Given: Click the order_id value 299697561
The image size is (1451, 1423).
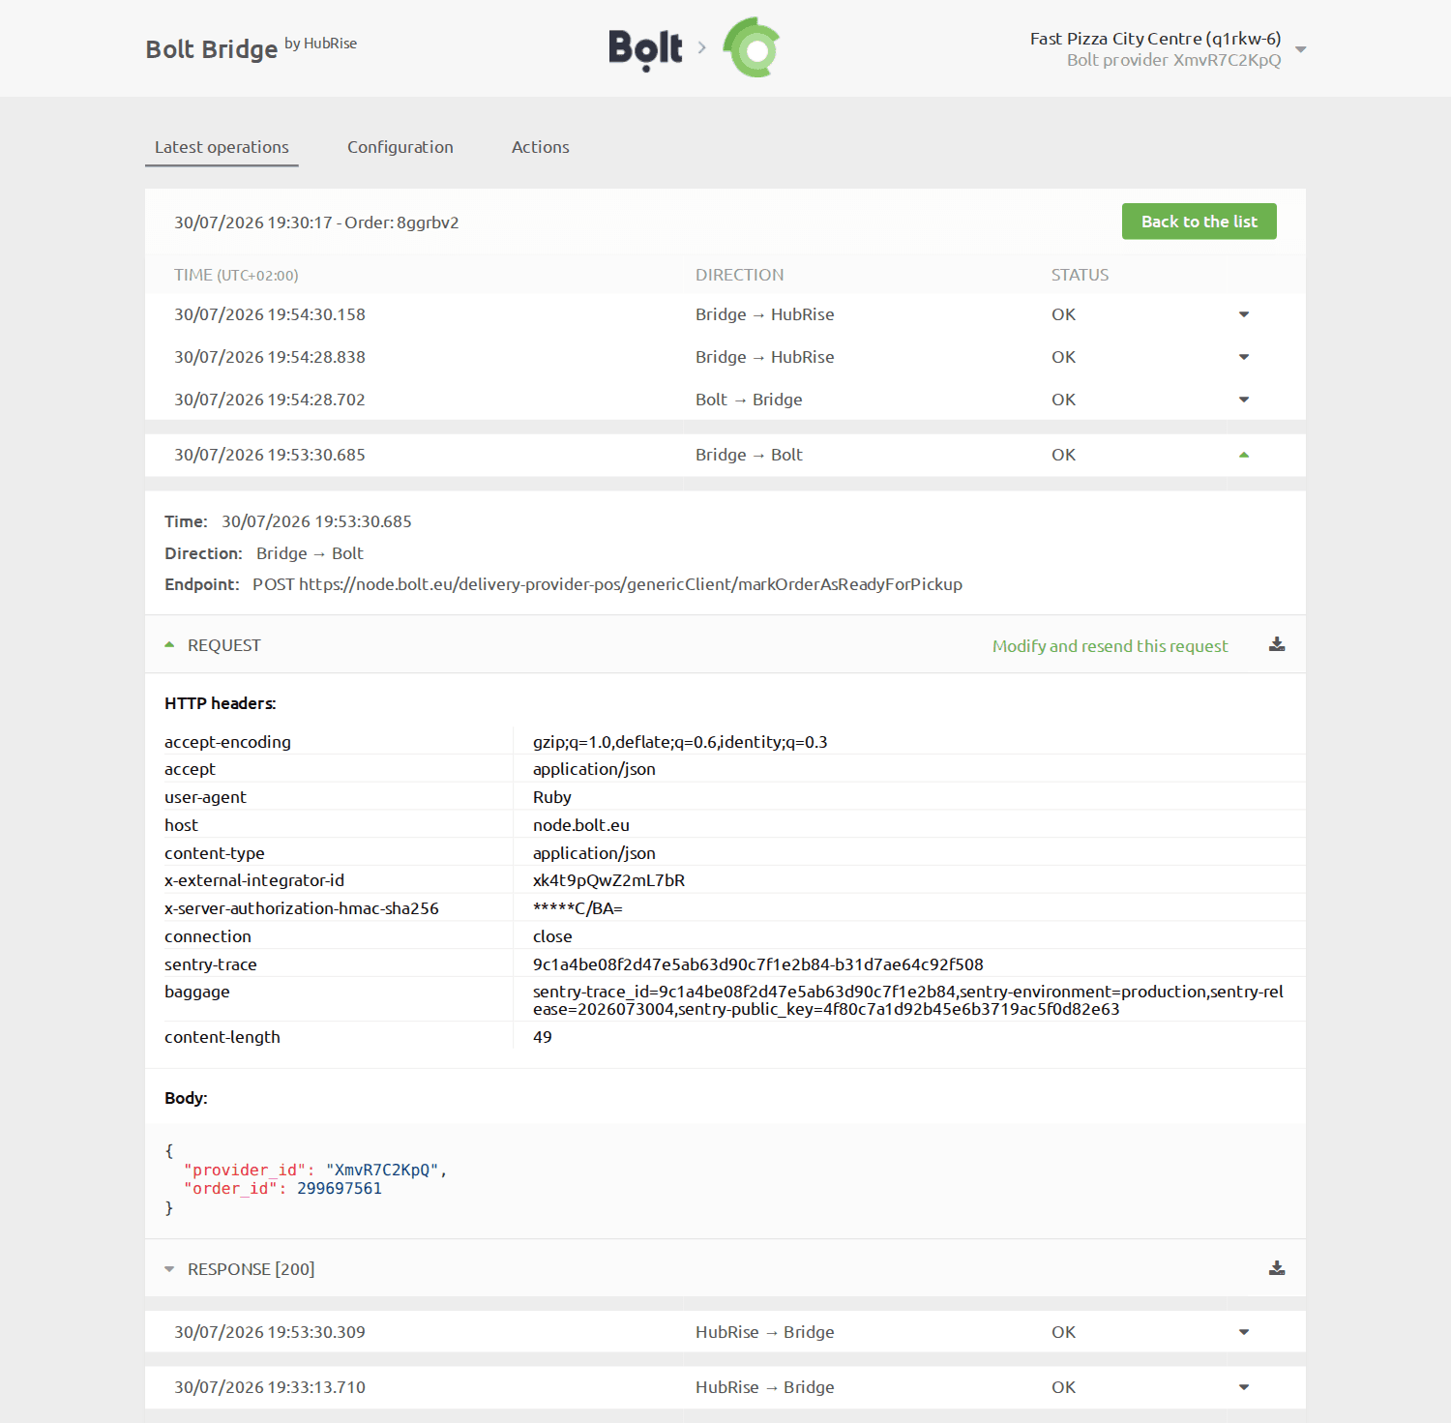Looking at the screenshot, I should coord(340,1188).
